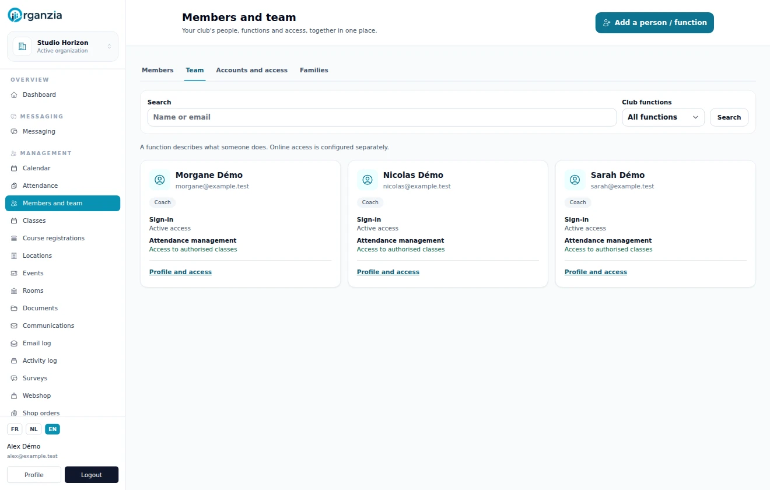Image resolution: width=770 pixels, height=490 pixels.
Task: Click the Dashboard home icon
Action: coord(14,94)
